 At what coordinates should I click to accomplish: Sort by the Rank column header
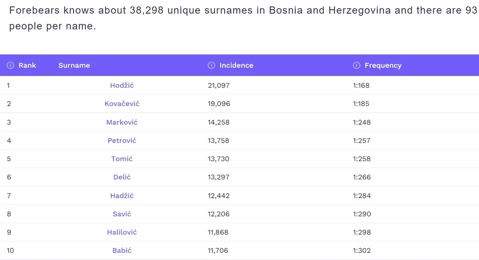point(27,65)
